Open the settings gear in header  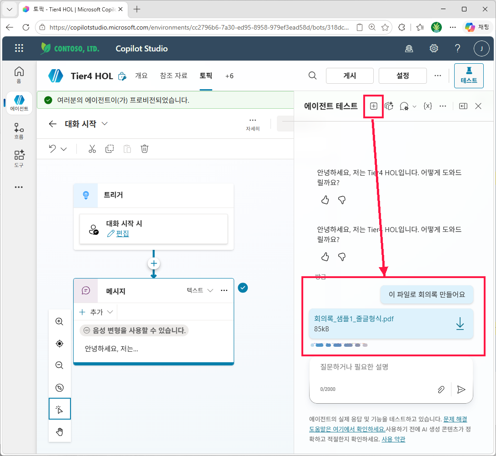coord(434,48)
